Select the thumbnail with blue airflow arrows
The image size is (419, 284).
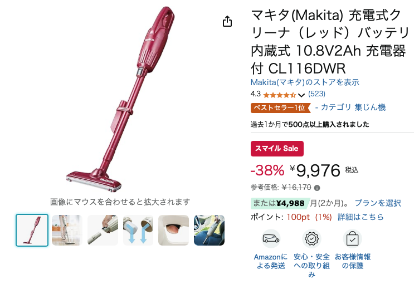tap(138, 230)
